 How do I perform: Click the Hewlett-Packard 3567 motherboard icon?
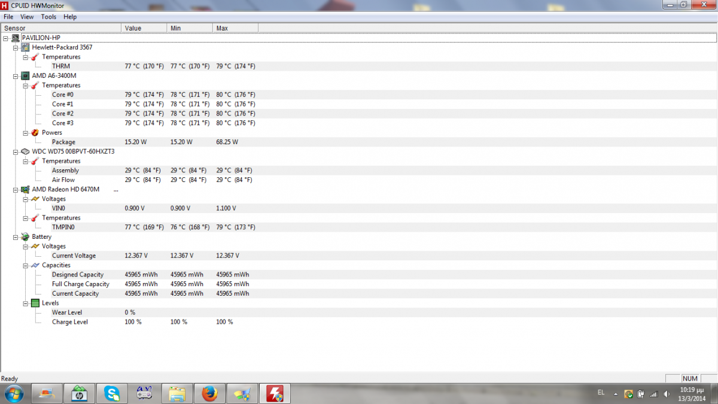click(26, 47)
